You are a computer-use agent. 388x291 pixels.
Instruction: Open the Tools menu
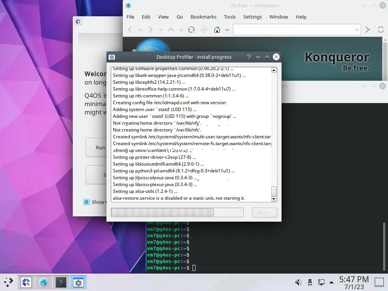pos(230,17)
